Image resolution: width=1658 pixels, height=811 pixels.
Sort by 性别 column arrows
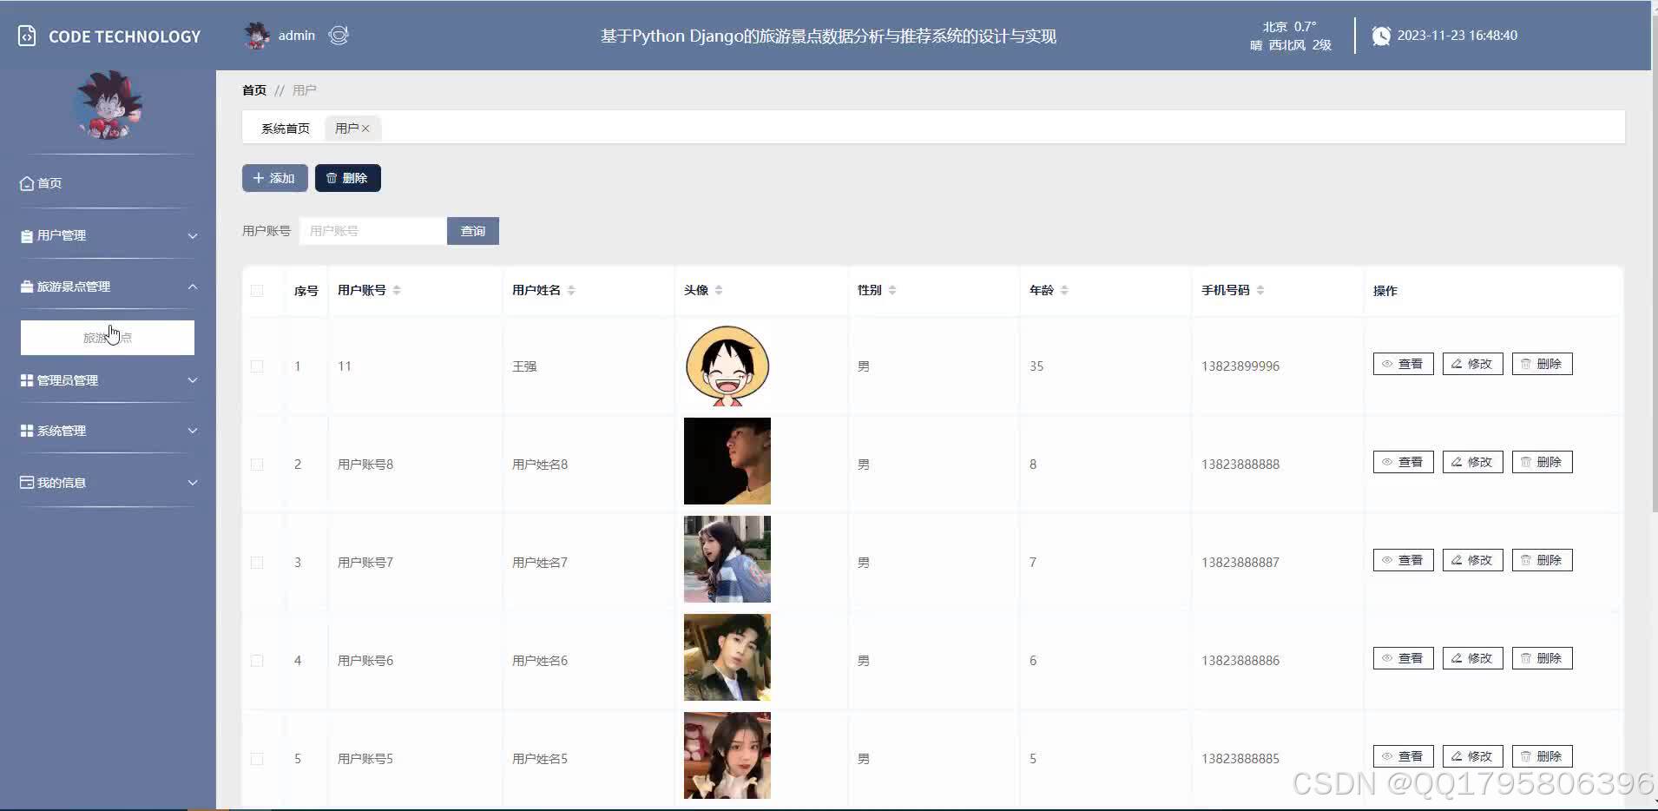[x=892, y=290]
